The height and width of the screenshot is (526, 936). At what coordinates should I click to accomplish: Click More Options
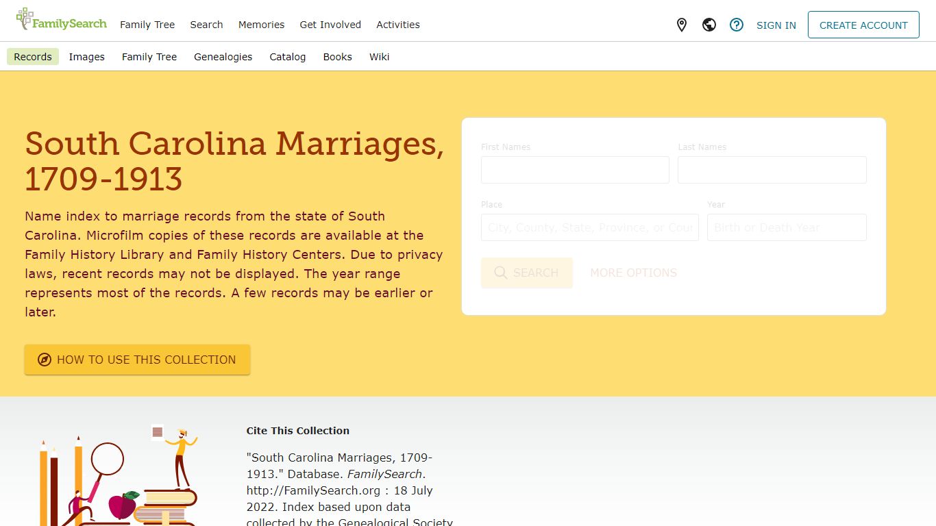(x=634, y=273)
